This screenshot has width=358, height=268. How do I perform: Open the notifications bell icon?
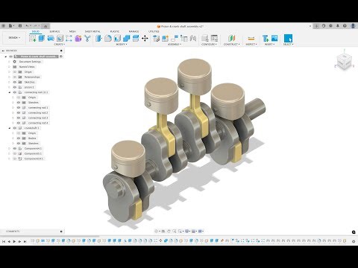click(x=338, y=25)
